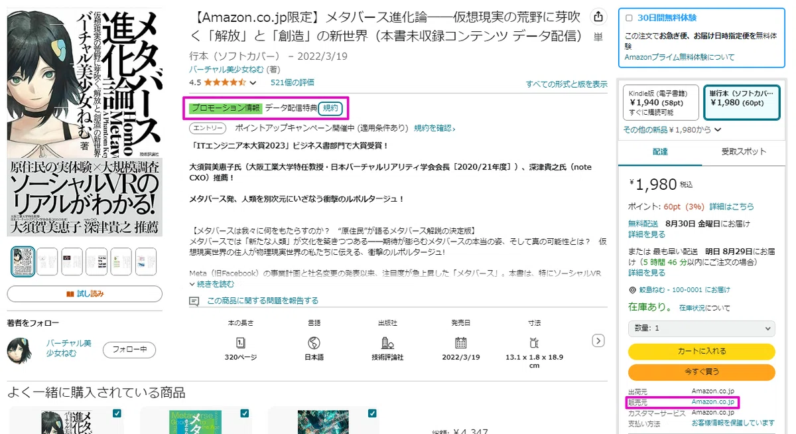Click the book icon in 試し読み button
Viewport: 796px width, 434px height.
coord(70,294)
